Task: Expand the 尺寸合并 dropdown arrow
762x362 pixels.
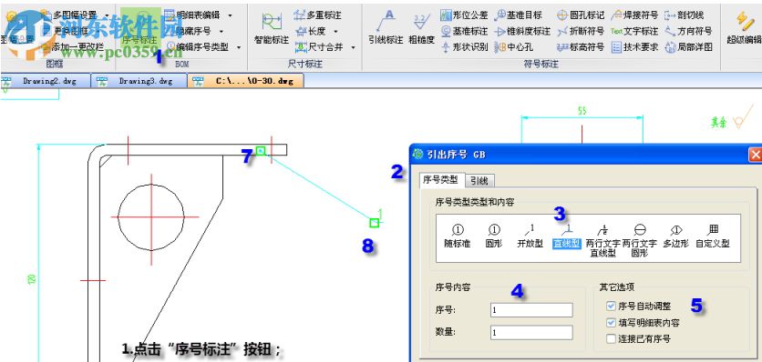Action: coord(354,47)
